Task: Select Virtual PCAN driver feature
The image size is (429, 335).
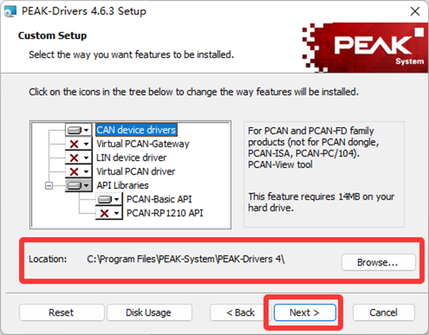Action: point(136,172)
